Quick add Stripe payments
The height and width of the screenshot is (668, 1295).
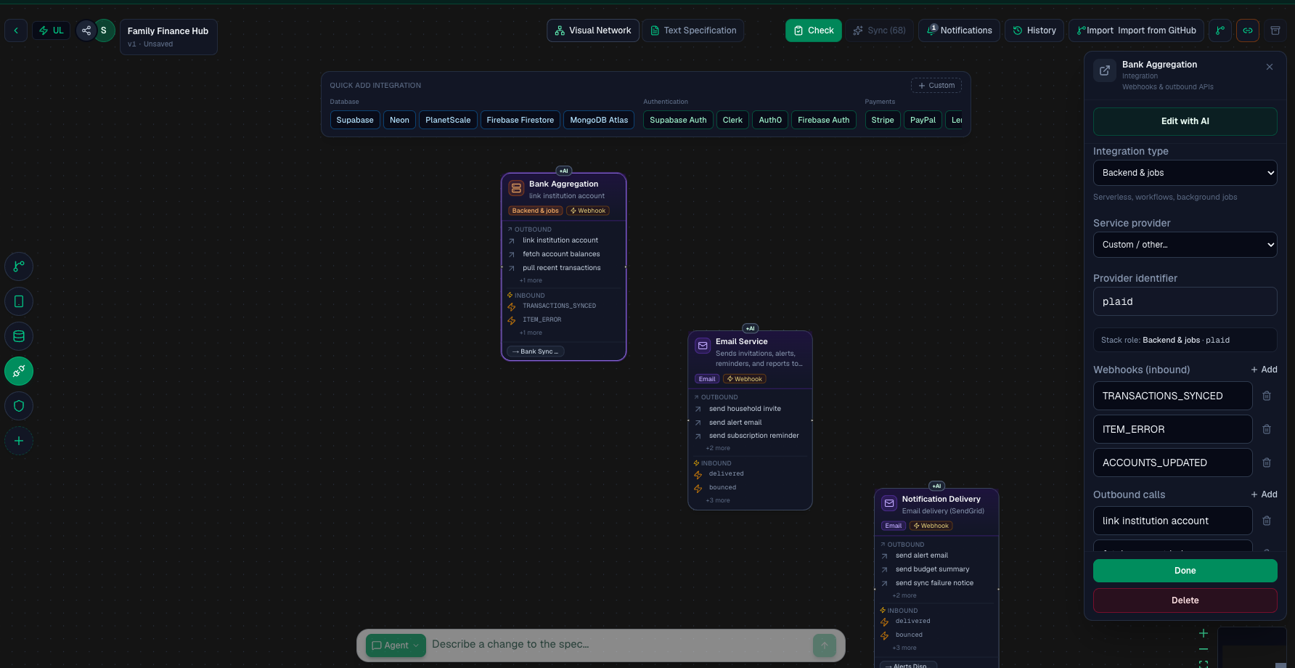coord(883,120)
